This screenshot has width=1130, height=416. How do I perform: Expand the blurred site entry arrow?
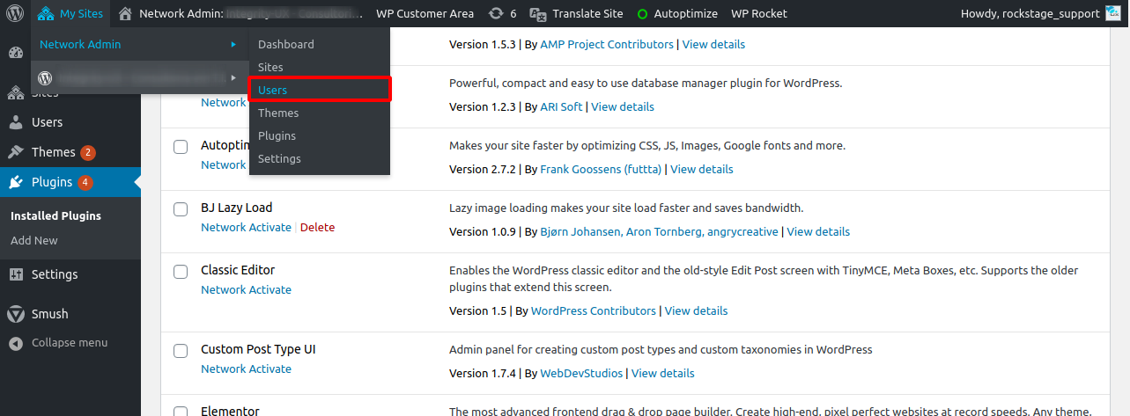tap(233, 77)
